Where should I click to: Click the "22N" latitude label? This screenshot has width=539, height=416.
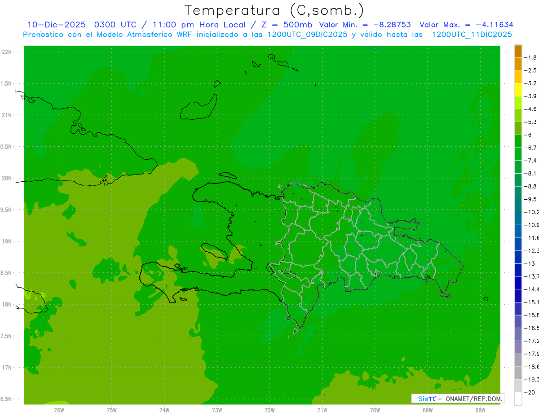(x=7, y=52)
